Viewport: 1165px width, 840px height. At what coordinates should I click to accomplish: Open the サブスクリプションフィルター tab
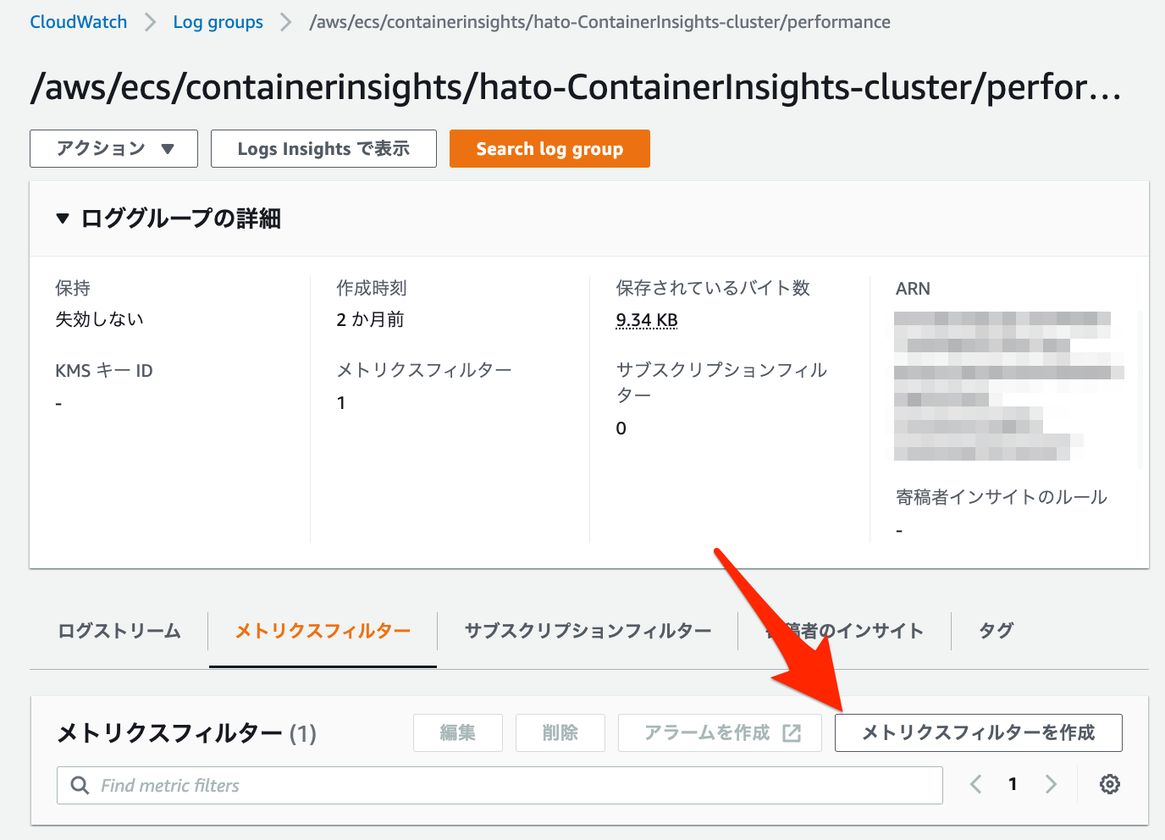point(588,631)
